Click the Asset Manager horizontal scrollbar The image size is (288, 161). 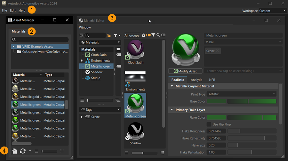click(22, 143)
